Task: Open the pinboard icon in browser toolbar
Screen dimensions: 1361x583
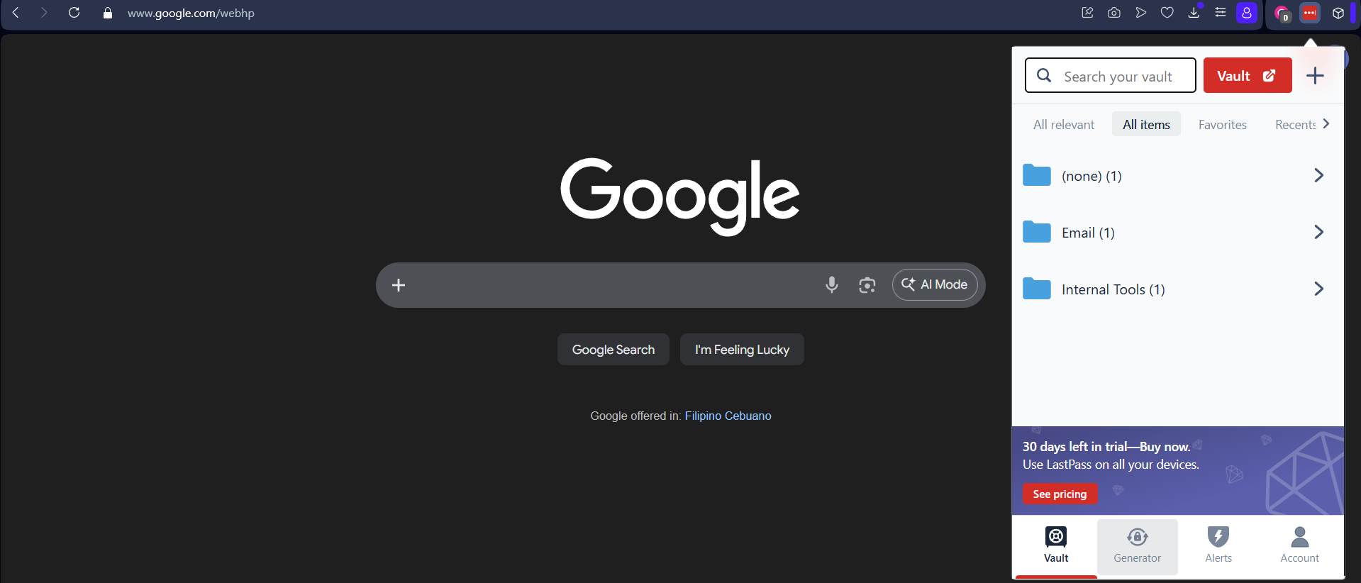Action: point(1087,13)
